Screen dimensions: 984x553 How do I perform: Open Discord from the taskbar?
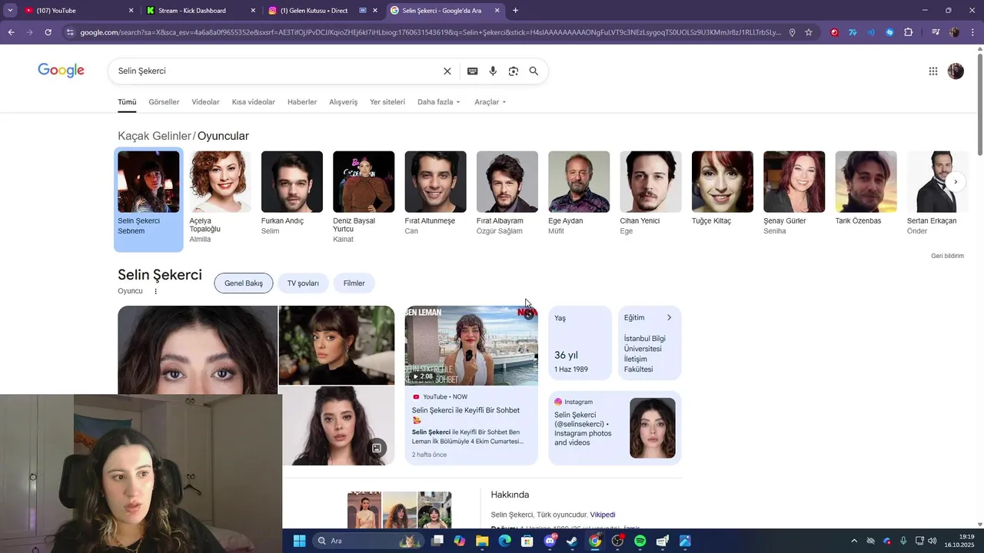(x=550, y=541)
